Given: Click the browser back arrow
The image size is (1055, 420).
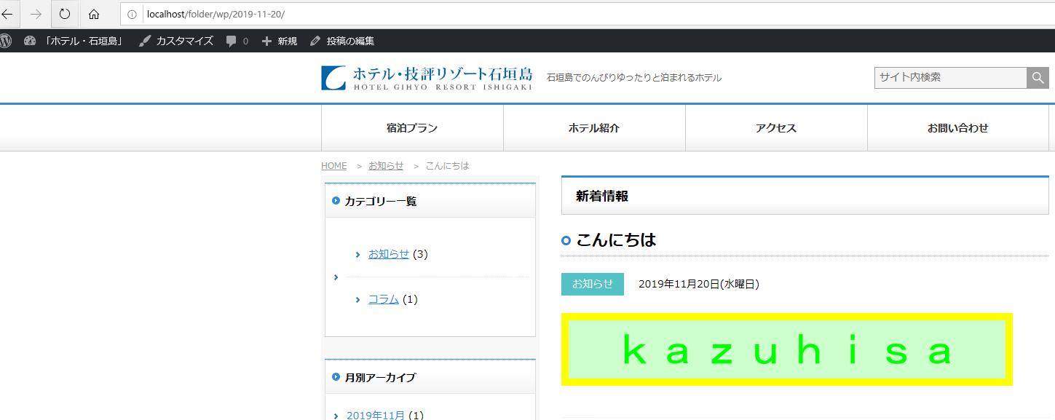Looking at the screenshot, I should pyautogui.click(x=8, y=14).
